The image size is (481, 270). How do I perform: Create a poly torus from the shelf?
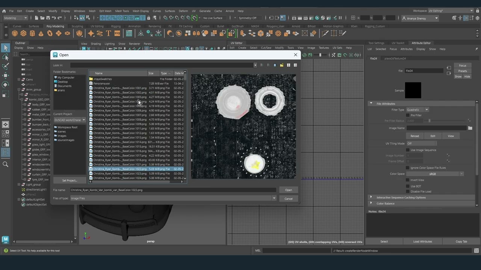(x=50, y=33)
